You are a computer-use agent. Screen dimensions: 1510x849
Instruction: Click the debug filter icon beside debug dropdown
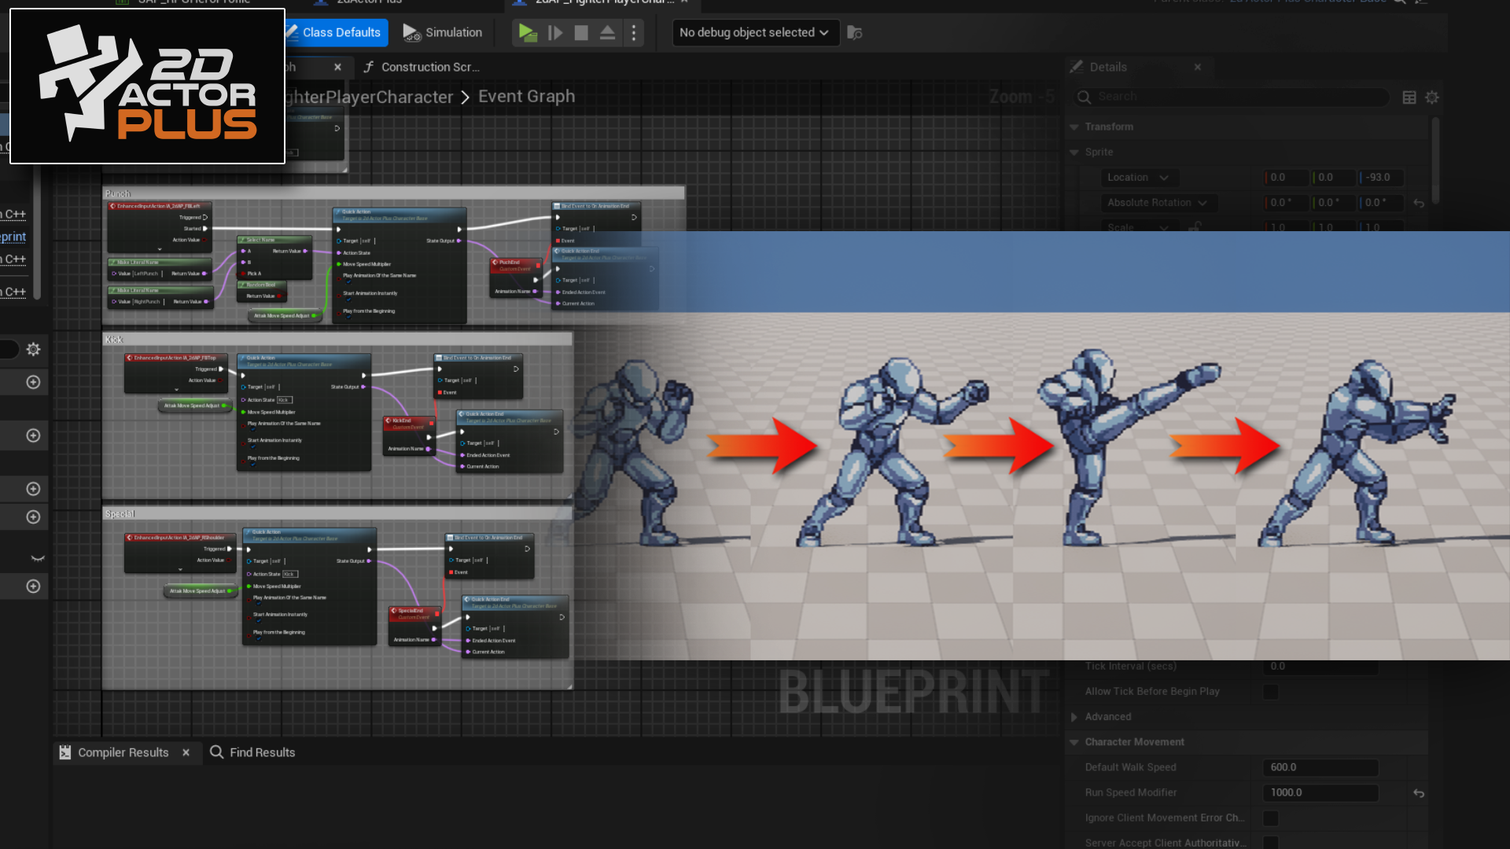point(854,33)
